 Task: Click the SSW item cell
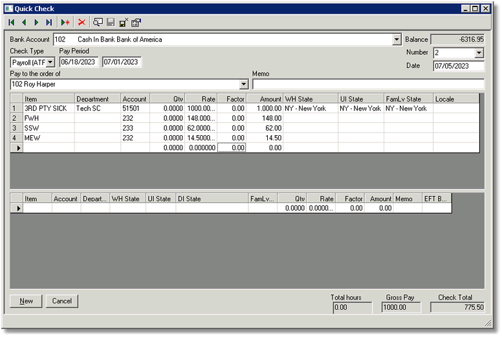[49, 128]
